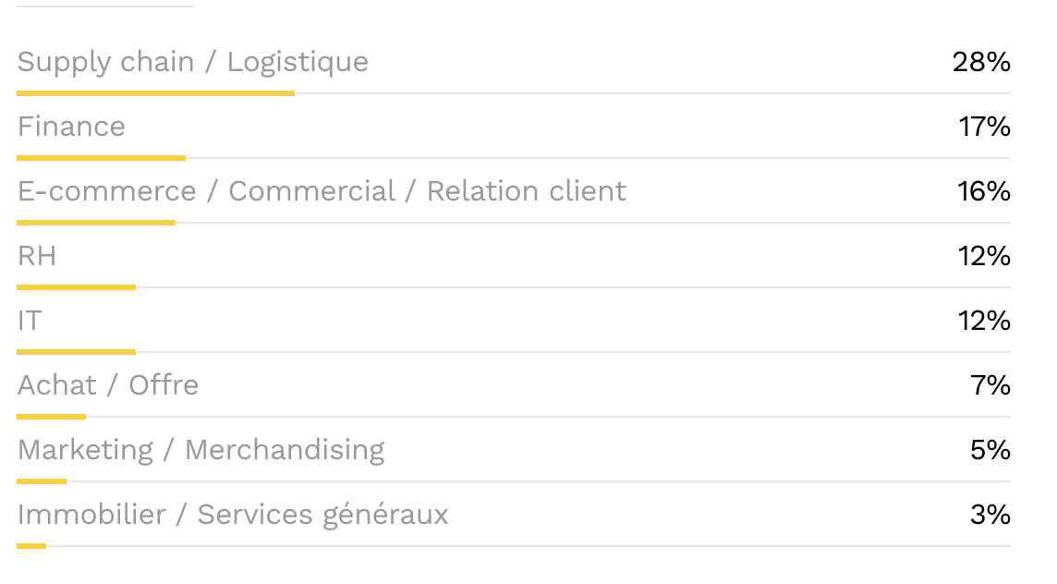This screenshot has height=584, width=1057.
Task: Open the Marketing / Merchandising entry
Action: pos(200,450)
